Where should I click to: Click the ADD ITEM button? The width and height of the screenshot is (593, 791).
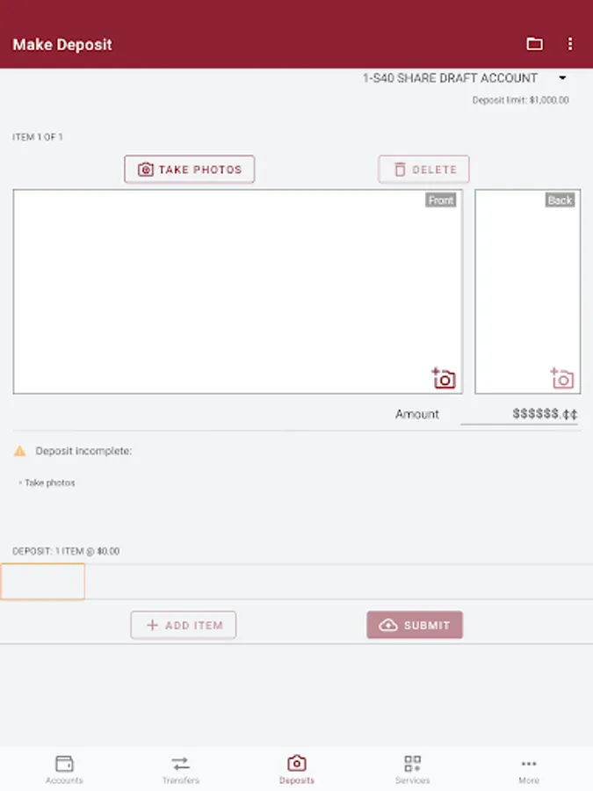[x=184, y=625]
